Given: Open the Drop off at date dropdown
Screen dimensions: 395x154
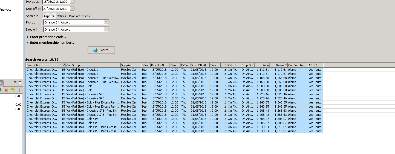Looking at the screenshot, I should (x=72, y=8).
